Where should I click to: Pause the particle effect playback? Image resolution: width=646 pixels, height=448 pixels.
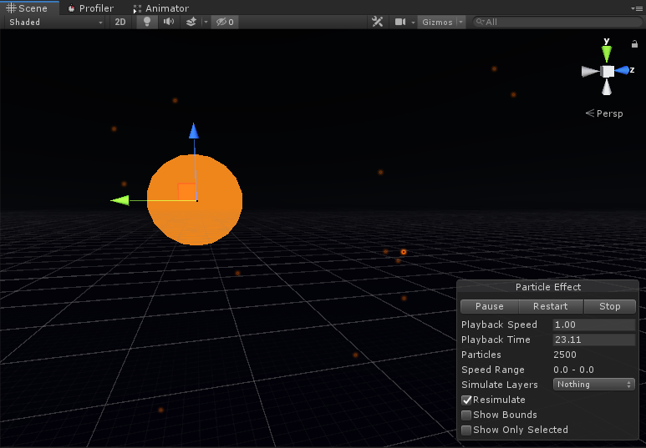(x=490, y=306)
